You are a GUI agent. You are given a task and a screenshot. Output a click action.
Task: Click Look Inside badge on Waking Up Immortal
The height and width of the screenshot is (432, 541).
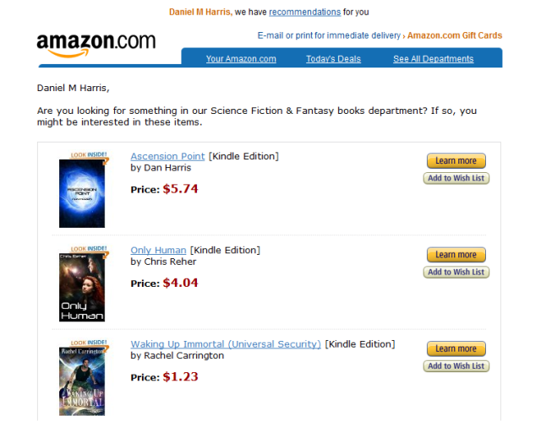click(x=89, y=343)
